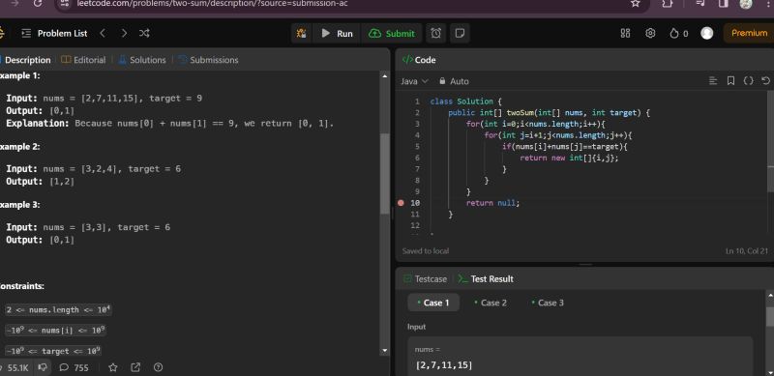
Task: Show Case 2 result
Action: click(x=491, y=303)
